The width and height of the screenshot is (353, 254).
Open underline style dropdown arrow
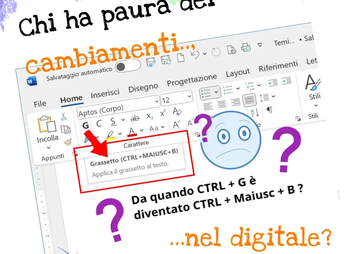(123, 120)
